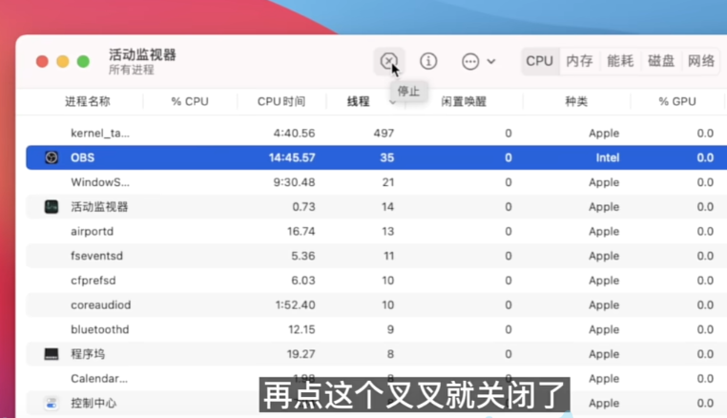Click the 程序坞 Dock icon in list
This screenshot has width=727, height=418.
point(52,354)
